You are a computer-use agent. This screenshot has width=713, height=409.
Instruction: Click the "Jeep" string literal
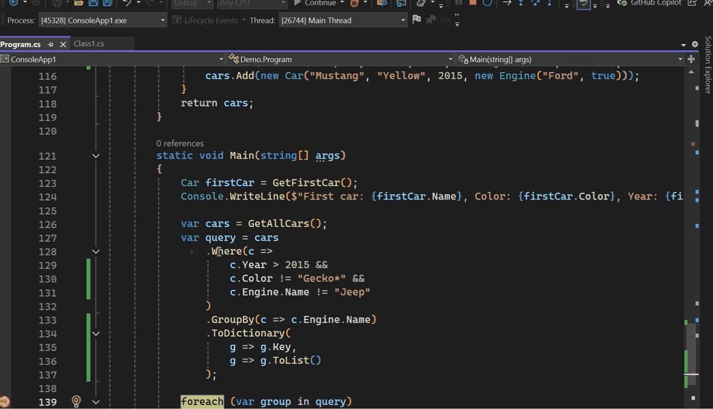click(x=352, y=292)
